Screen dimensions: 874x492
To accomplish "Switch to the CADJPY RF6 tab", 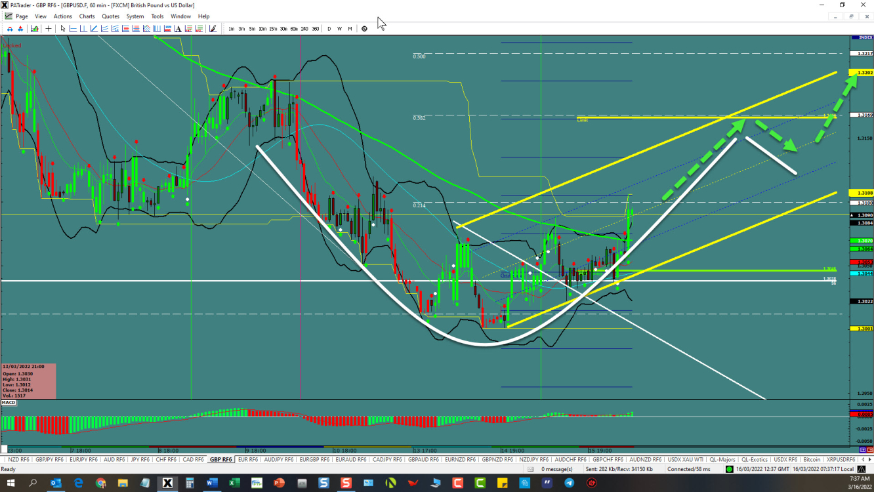I will (387, 459).
